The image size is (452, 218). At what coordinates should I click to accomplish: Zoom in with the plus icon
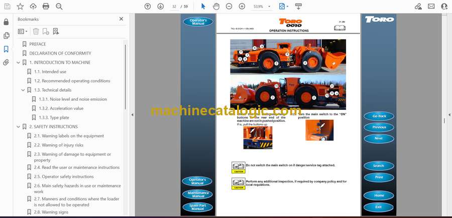pyautogui.click(x=242, y=7)
